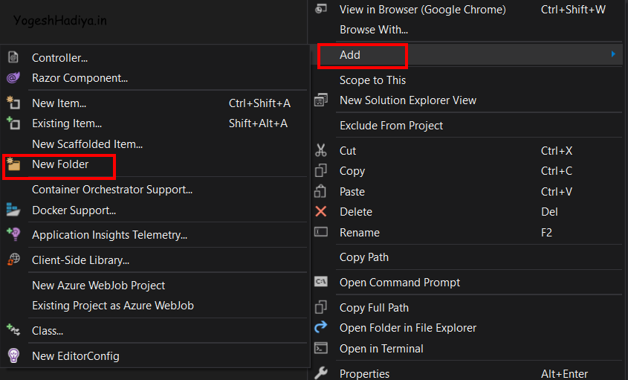The width and height of the screenshot is (628, 380).
Task: Click the Controller icon
Action: (13, 57)
